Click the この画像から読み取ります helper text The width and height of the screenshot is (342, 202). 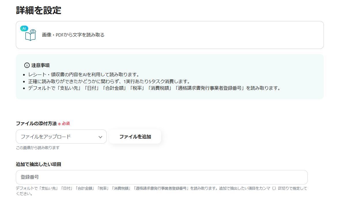pyautogui.click(x=38, y=148)
